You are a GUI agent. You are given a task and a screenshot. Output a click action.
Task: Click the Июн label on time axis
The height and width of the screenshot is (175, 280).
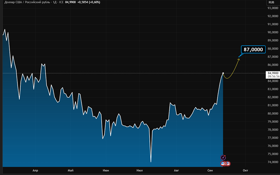click(x=106, y=171)
